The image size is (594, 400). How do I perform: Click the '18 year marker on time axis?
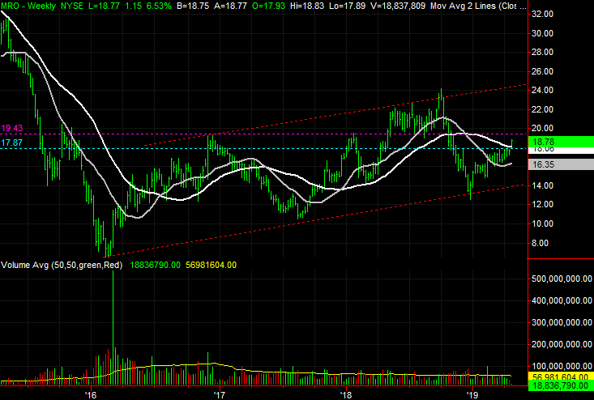346,395
